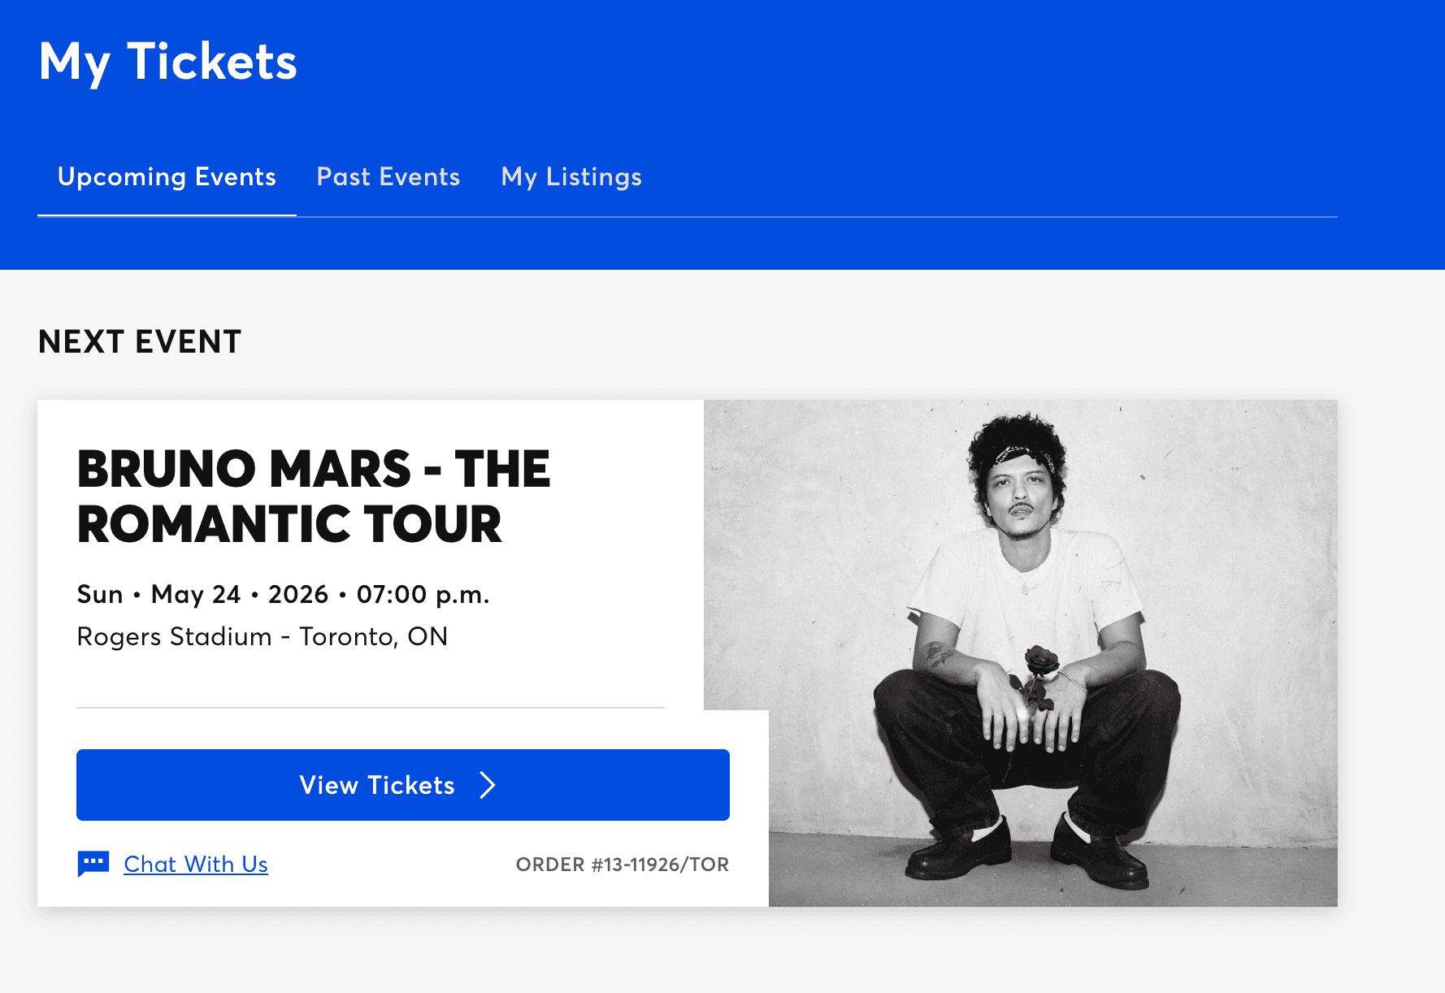Click the NEXT EVENT section label

tap(140, 342)
